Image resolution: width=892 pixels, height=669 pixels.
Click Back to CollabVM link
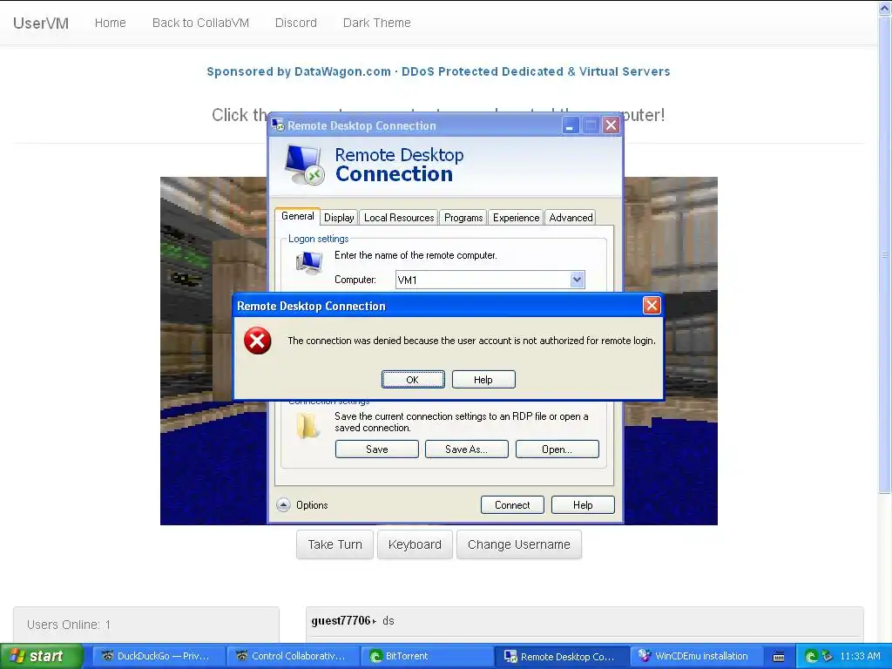[201, 23]
